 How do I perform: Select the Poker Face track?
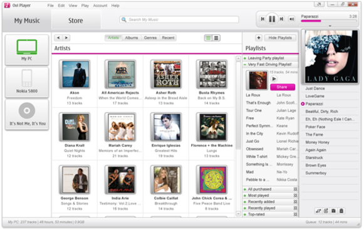(315, 127)
